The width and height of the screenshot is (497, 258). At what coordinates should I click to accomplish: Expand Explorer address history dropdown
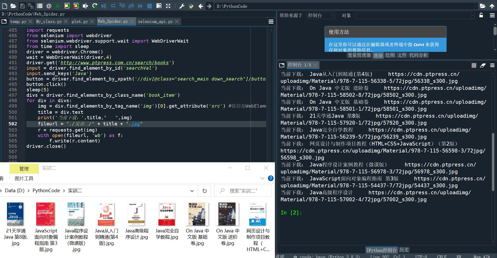tap(192, 191)
